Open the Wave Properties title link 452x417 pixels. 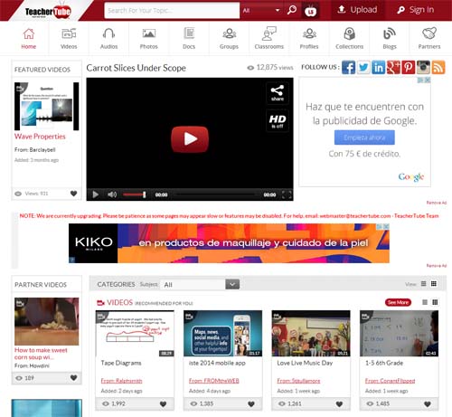[x=40, y=137]
